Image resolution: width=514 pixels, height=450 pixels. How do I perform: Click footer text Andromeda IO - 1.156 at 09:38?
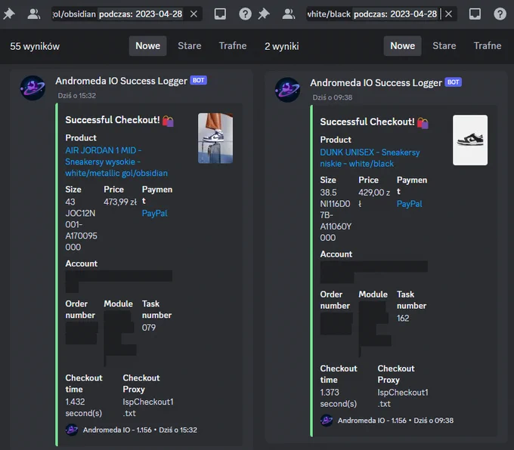click(x=372, y=421)
